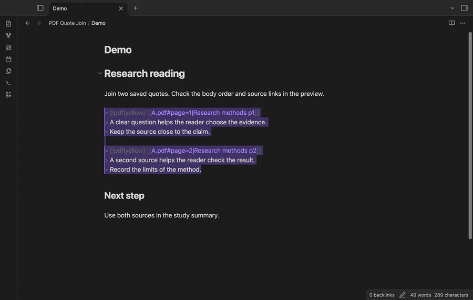Switch to reading view book icon
The height and width of the screenshot is (300, 473).
pos(451,23)
